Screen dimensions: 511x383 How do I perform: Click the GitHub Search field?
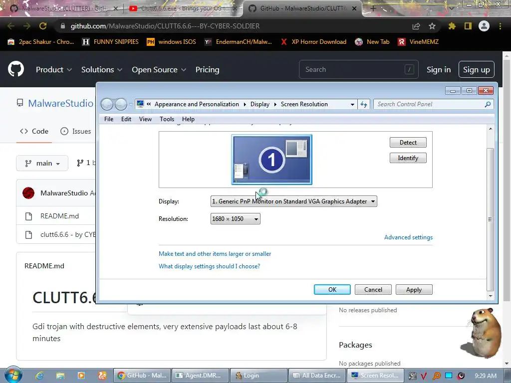(358, 69)
